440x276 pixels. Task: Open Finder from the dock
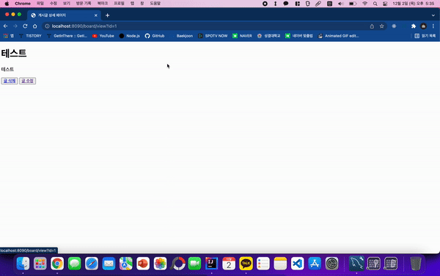tap(23, 264)
